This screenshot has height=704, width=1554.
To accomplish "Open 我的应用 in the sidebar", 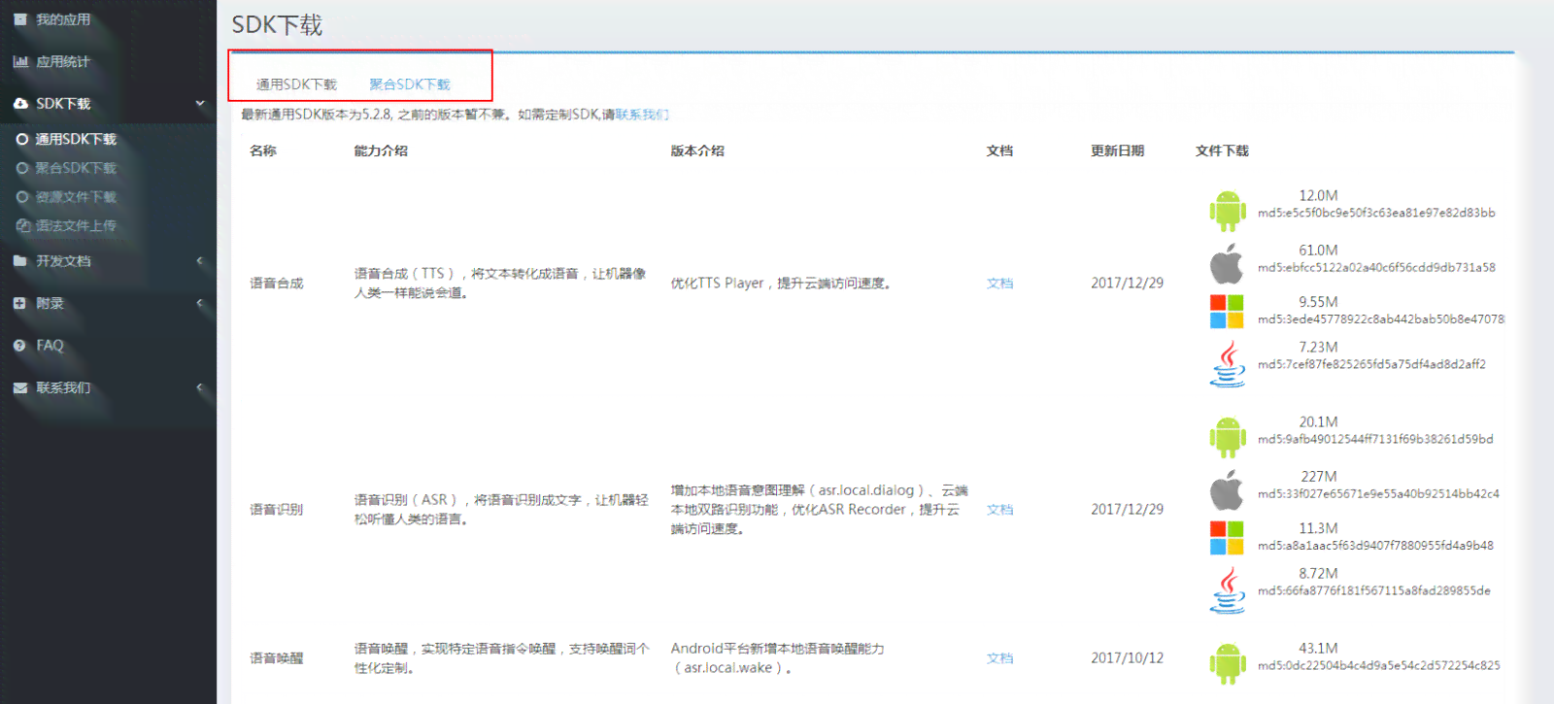I will click(63, 19).
